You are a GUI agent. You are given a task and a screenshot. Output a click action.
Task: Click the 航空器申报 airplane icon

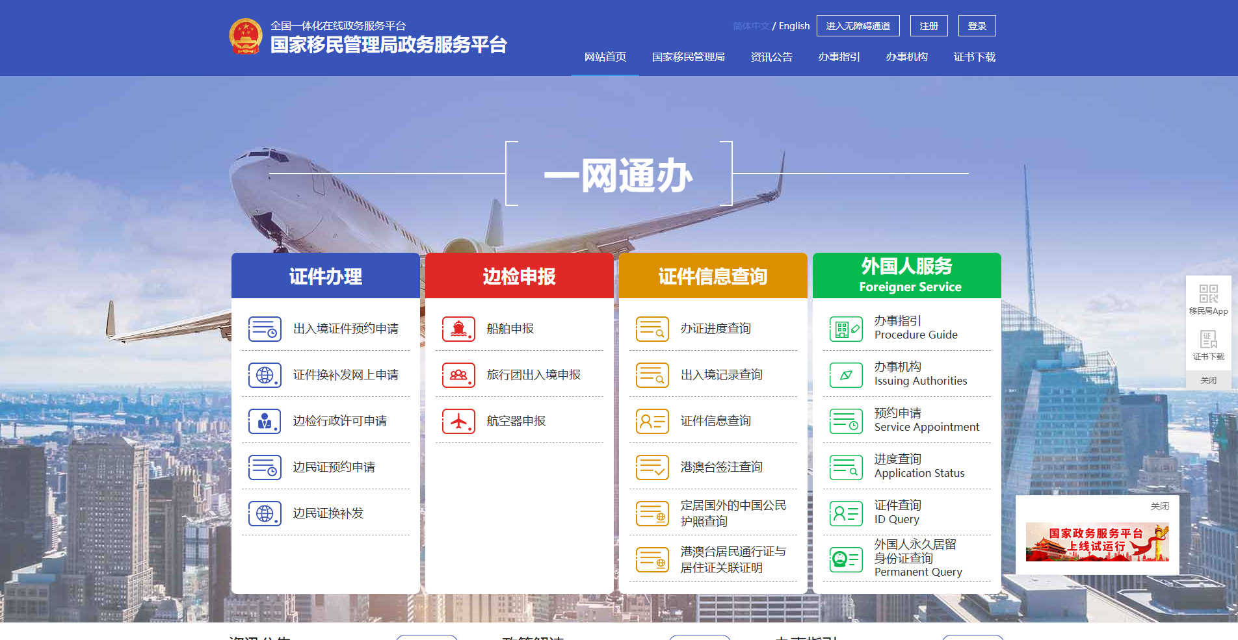coord(458,421)
